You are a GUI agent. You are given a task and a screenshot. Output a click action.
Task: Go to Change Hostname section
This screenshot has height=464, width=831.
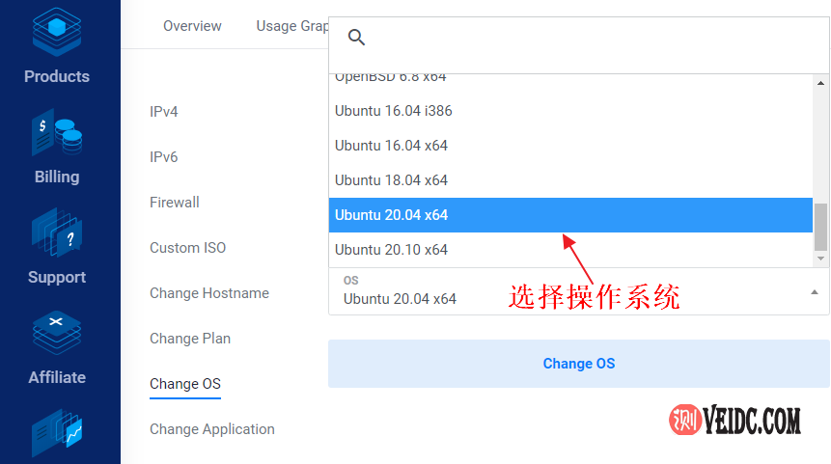[x=209, y=293]
